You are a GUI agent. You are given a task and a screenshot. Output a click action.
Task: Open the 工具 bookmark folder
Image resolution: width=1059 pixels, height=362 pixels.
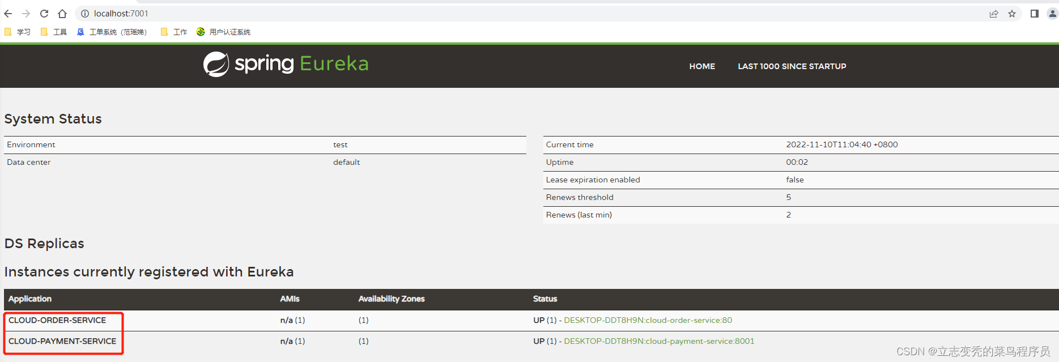(x=54, y=32)
